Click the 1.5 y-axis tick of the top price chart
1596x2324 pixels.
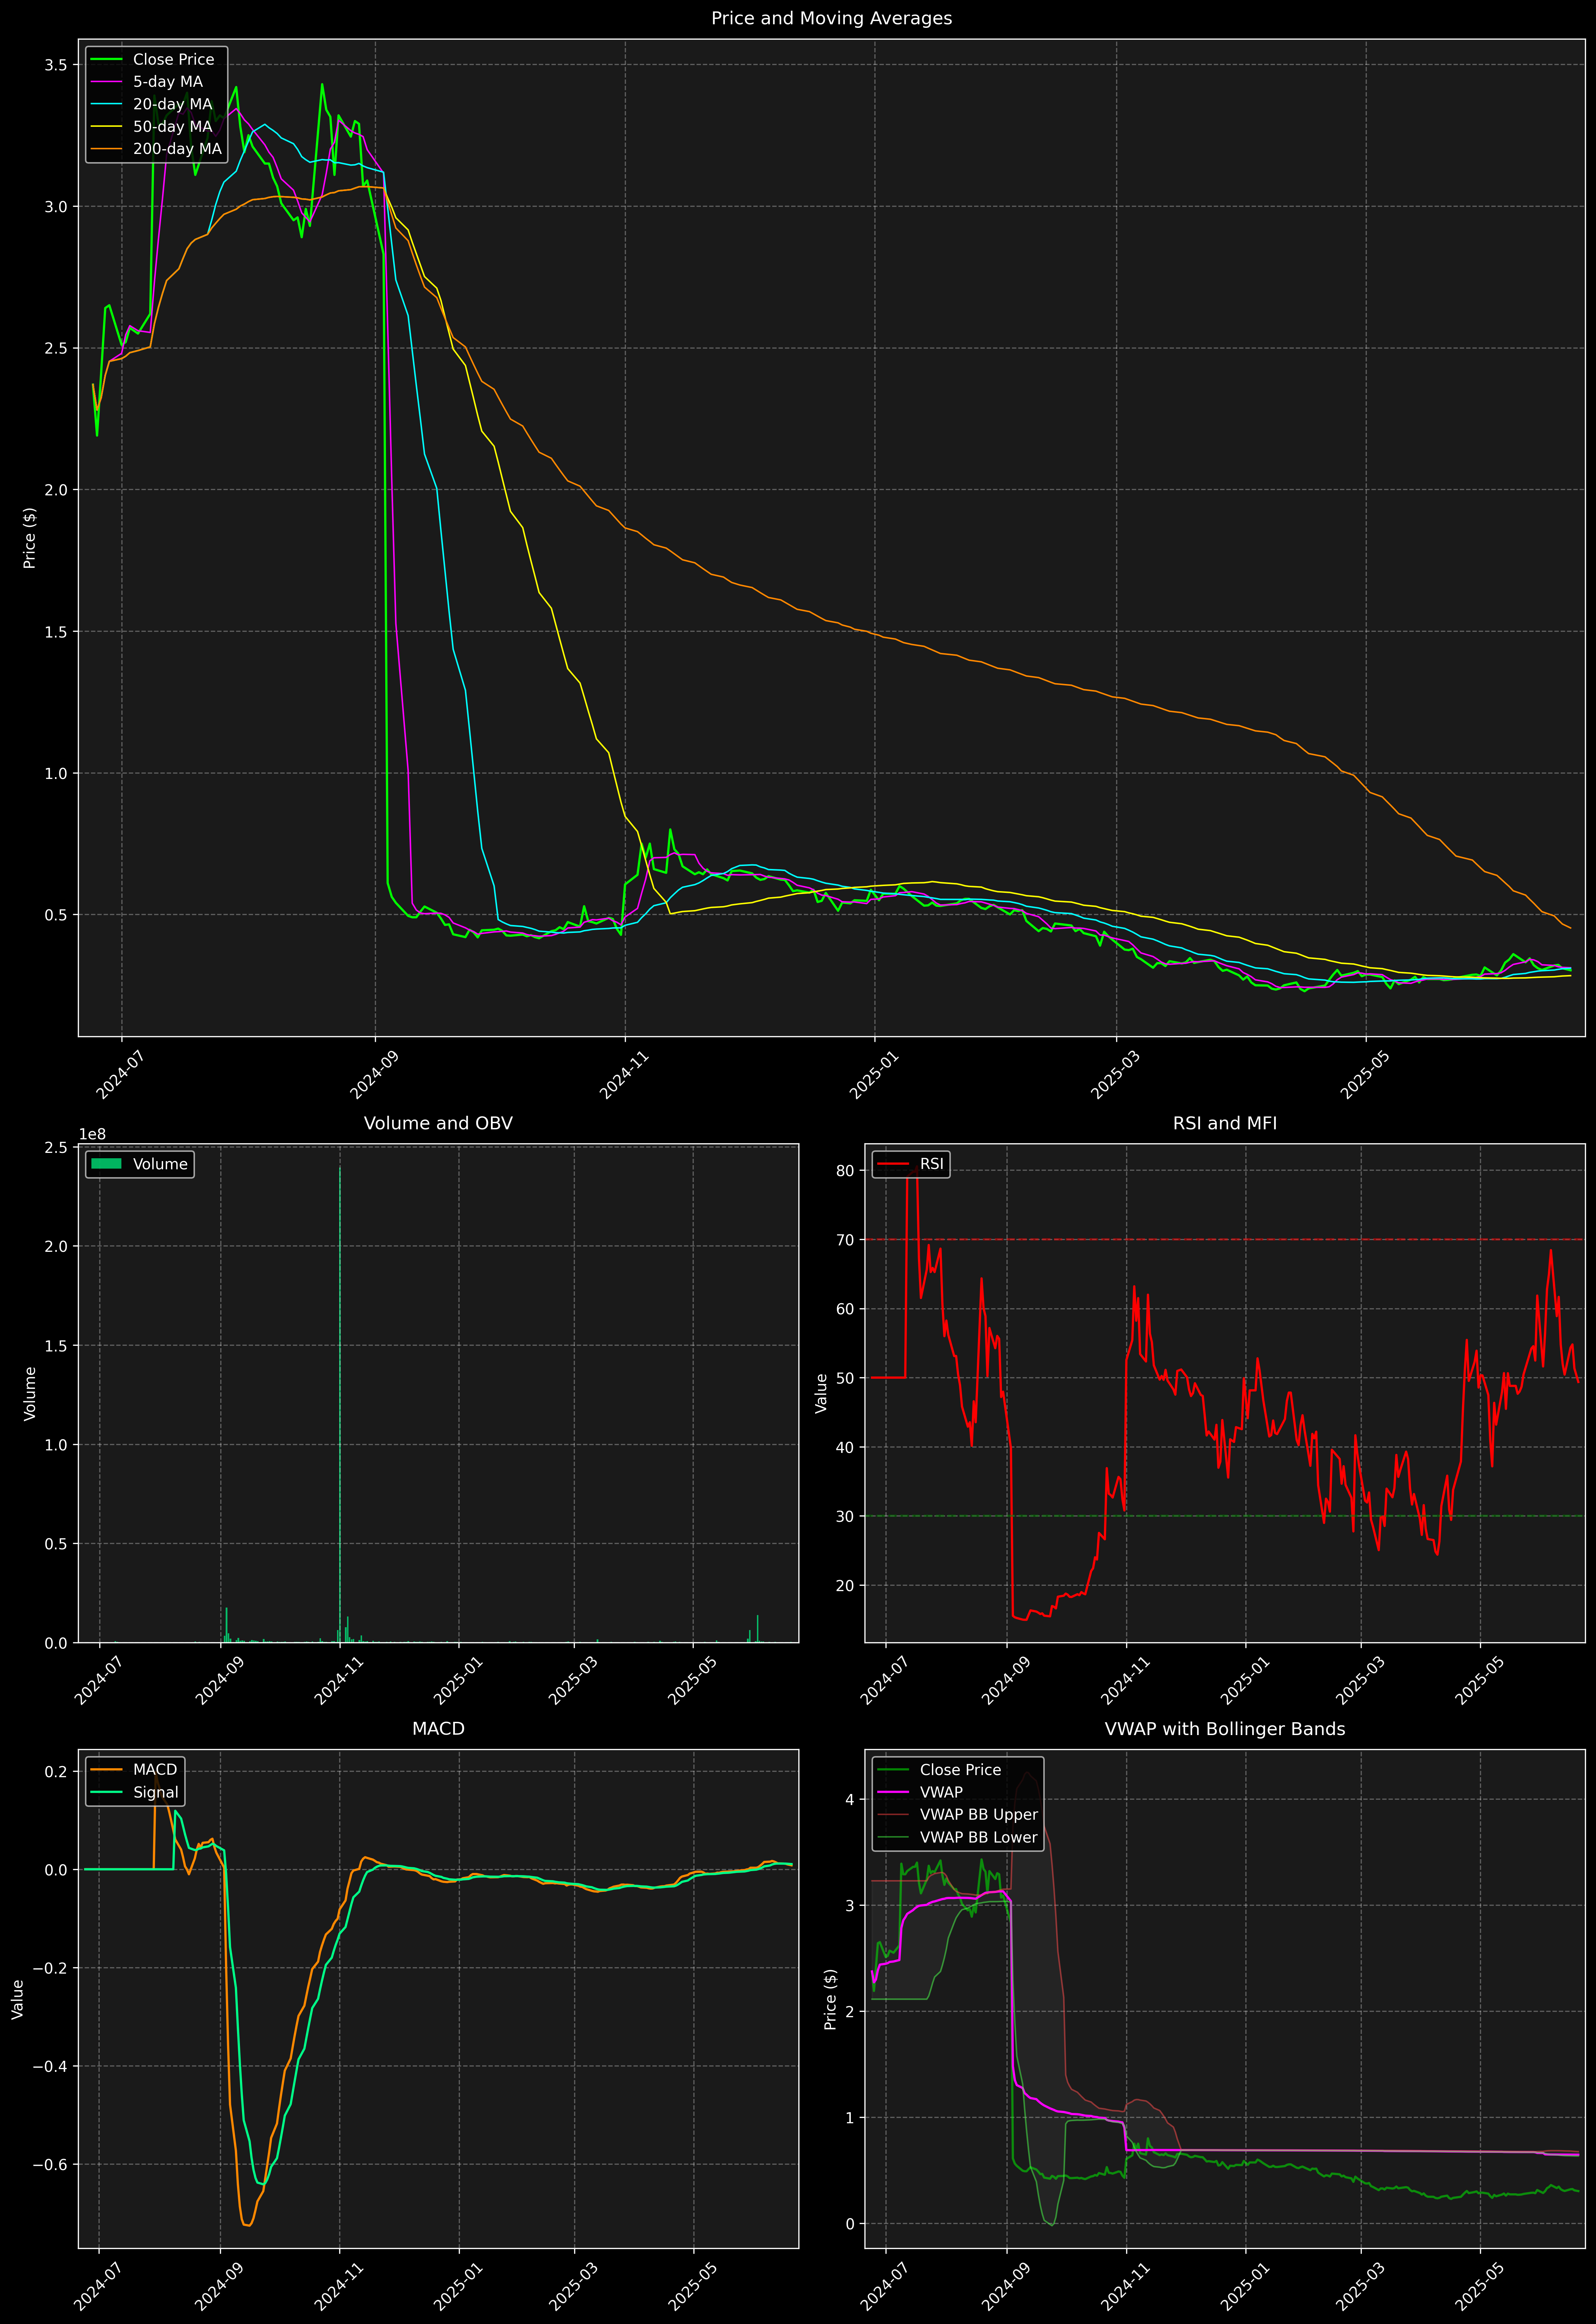(56, 631)
